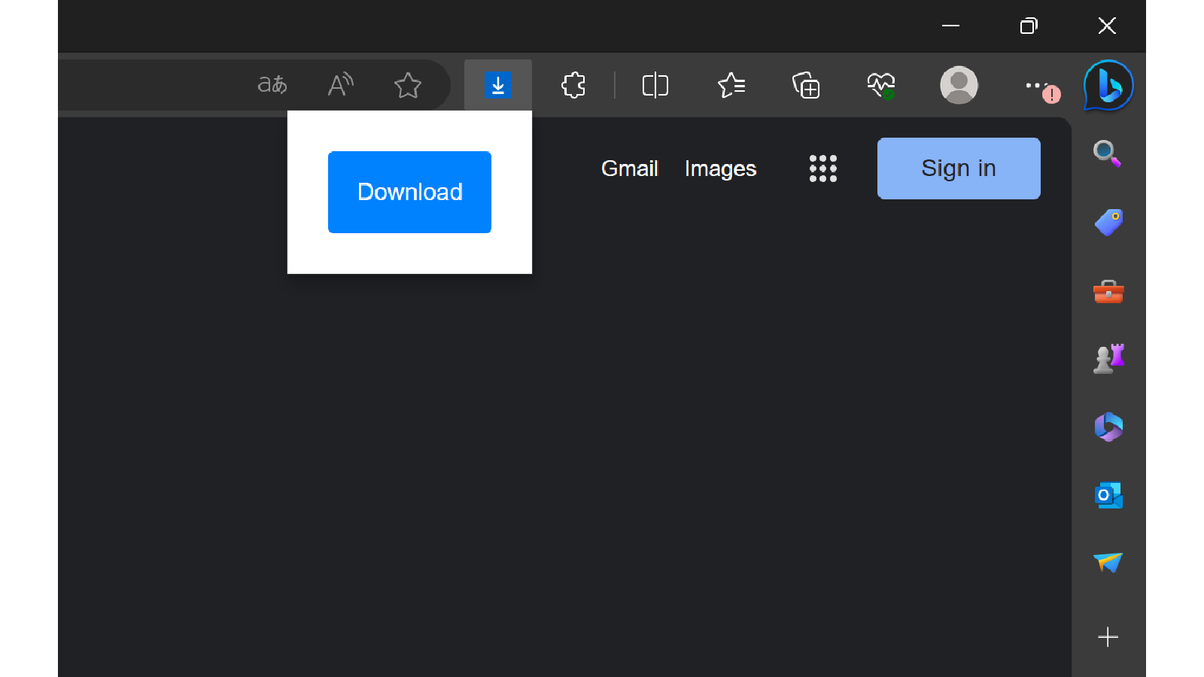Click the Sign in button
This screenshot has width=1204, height=677.
(959, 168)
